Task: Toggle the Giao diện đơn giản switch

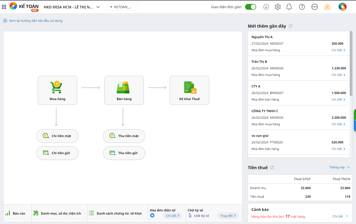Action: pos(251,7)
